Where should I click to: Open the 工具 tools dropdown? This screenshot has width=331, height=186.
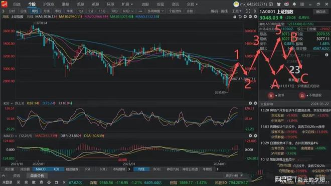tap(237, 11)
